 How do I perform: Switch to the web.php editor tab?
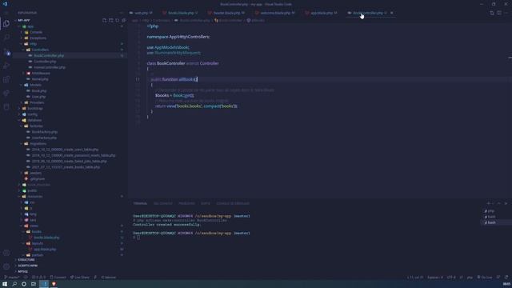click(141, 13)
